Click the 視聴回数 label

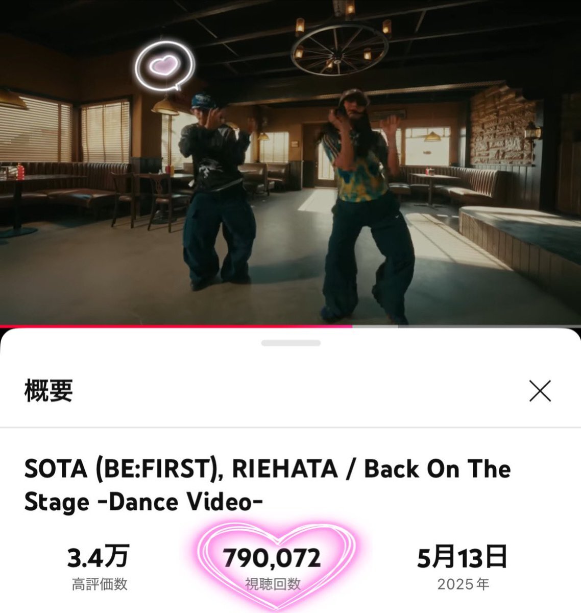pos(273,584)
